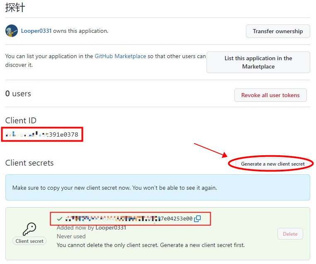Click the key icon above Client secret label
The image size is (316, 264).
29,229
